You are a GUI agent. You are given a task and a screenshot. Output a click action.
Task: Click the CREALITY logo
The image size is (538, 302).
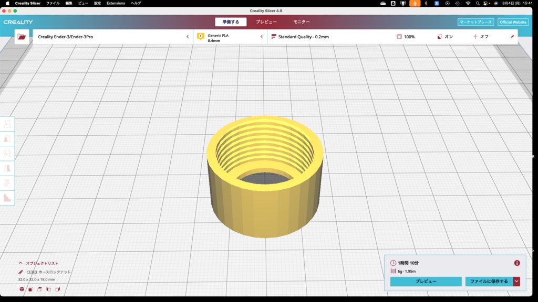pos(18,22)
